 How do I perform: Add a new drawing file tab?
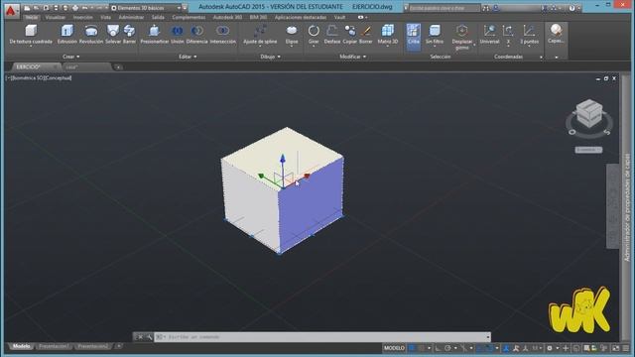tap(118, 67)
